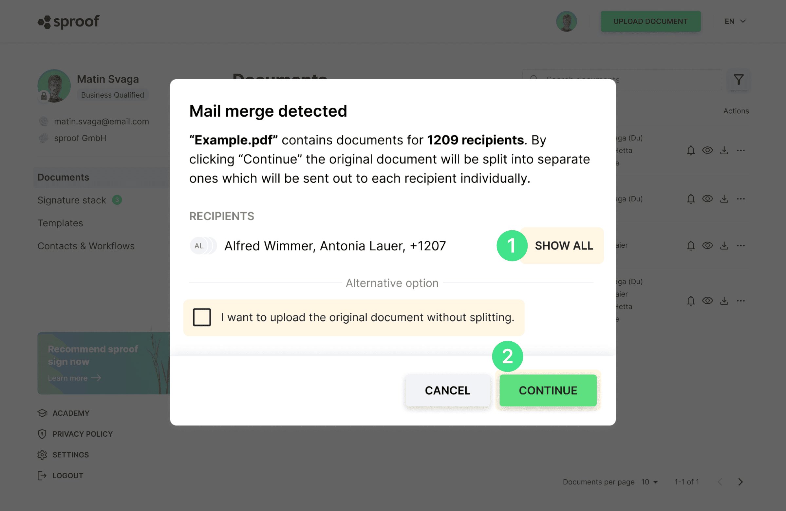Go to next page with arrow icon
Image resolution: width=786 pixels, height=511 pixels.
click(741, 482)
